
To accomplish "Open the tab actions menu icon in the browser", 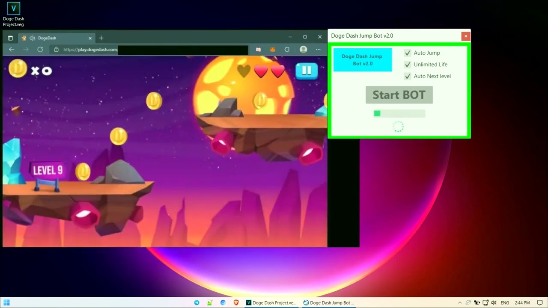I will pyautogui.click(x=10, y=38).
